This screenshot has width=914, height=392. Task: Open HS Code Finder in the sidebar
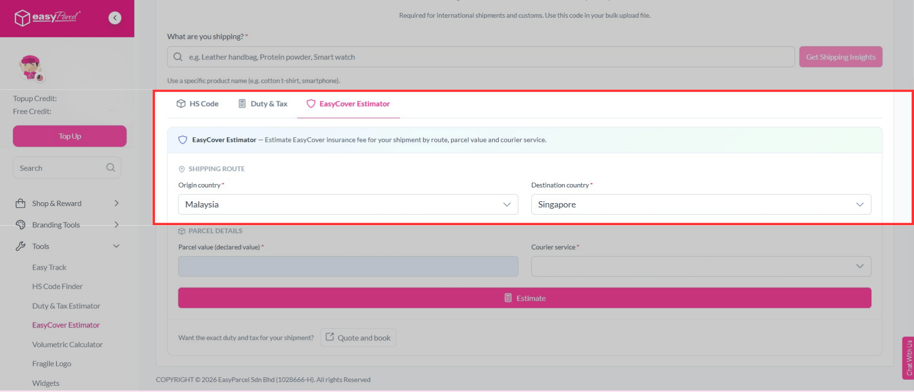pyautogui.click(x=57, y=286)
